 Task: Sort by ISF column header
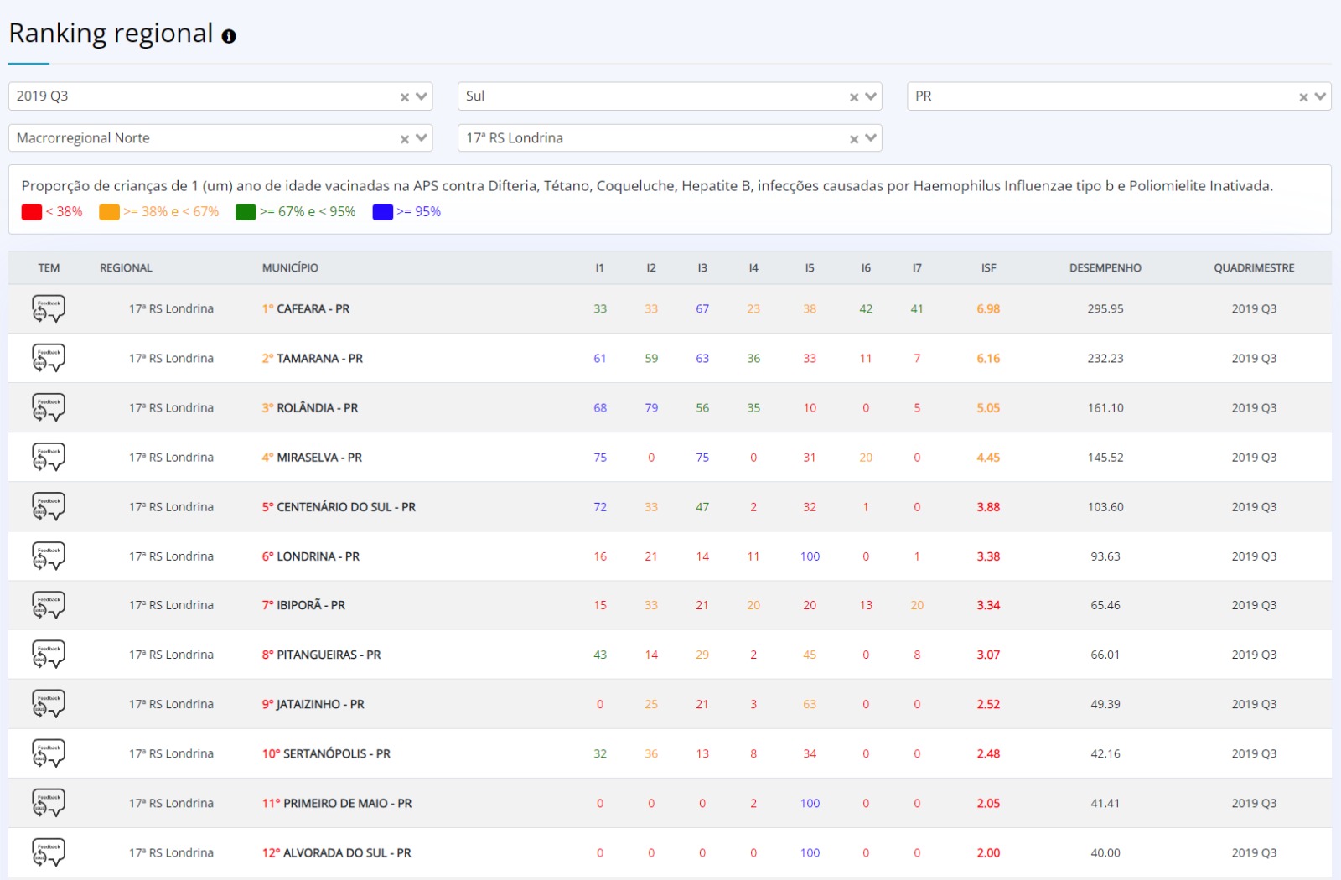click(x=988, y=268)
